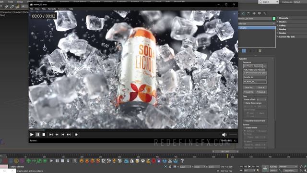Open the Hierarchy tab in command panel

[248, 13]
